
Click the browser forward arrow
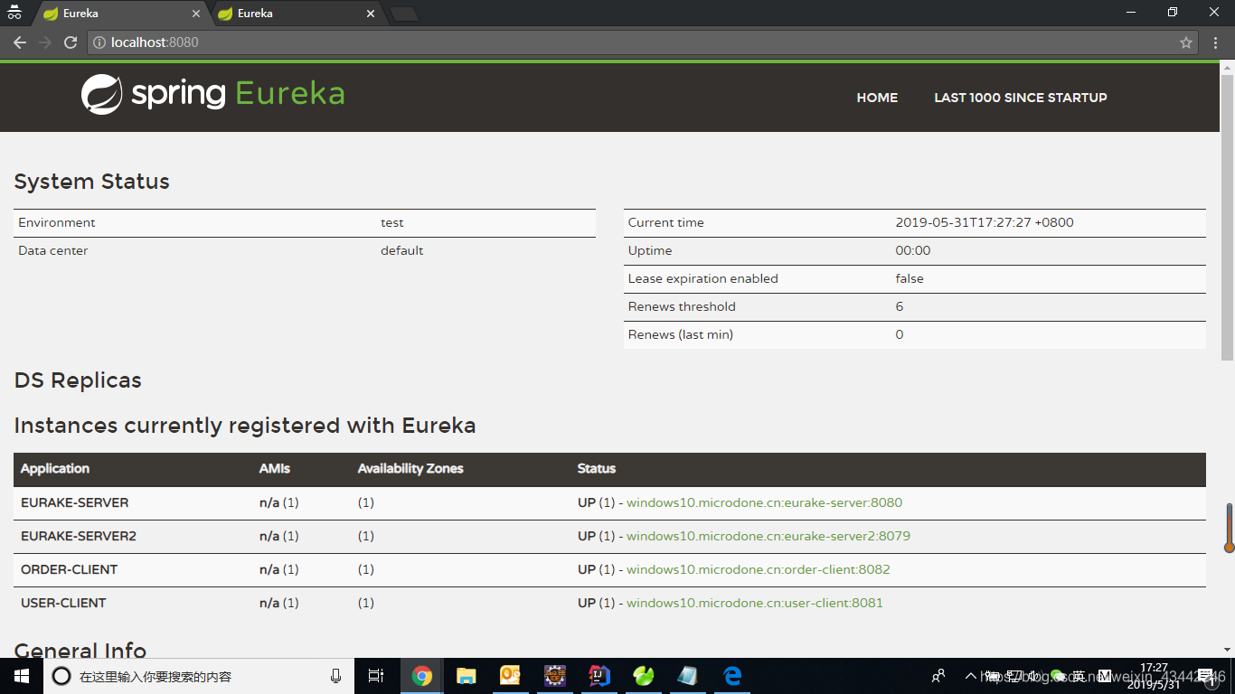pos(45,42)
